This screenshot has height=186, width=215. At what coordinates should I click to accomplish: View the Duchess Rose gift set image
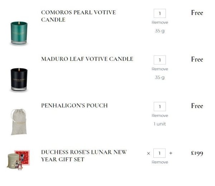(x=18, y=159)
